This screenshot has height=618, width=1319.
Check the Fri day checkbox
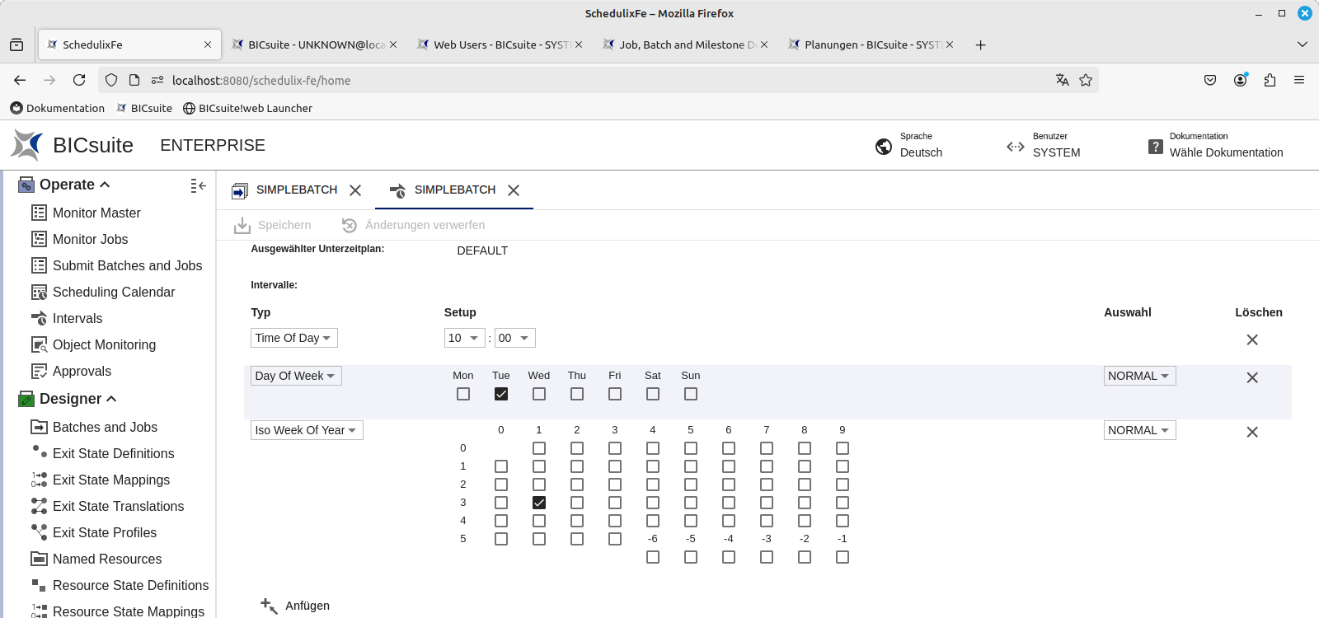(x=615, y=394)
